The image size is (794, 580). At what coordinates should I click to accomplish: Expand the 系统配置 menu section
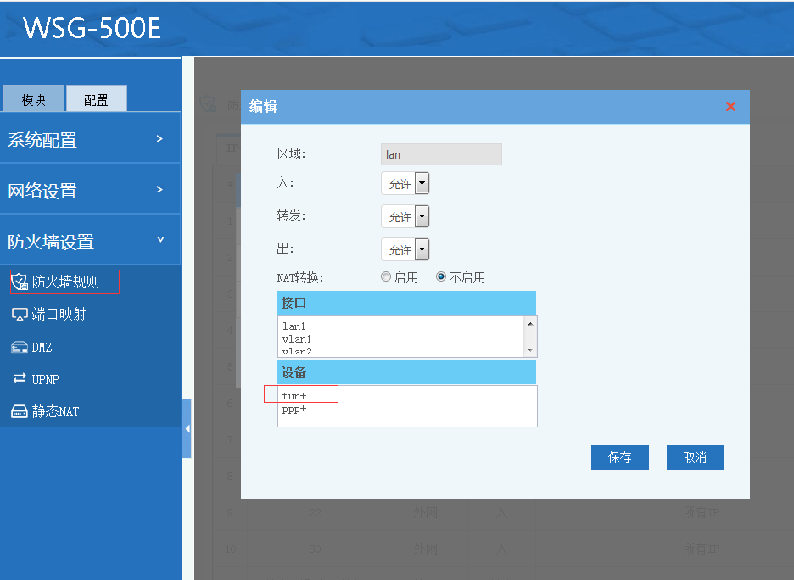pyautogui.click(x=90, y=139)
